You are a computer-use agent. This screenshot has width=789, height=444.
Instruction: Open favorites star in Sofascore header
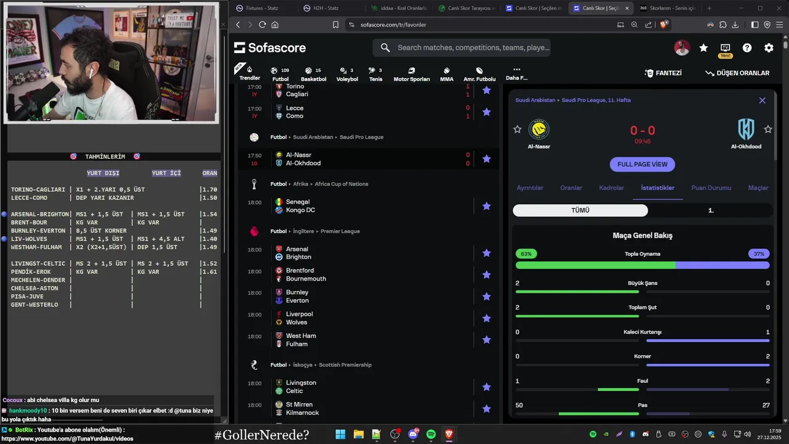click(703, 47)
